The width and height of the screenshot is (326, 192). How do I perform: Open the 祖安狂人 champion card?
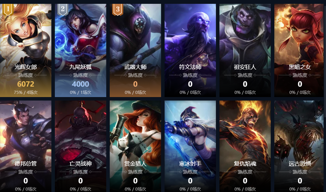(245, 50)
